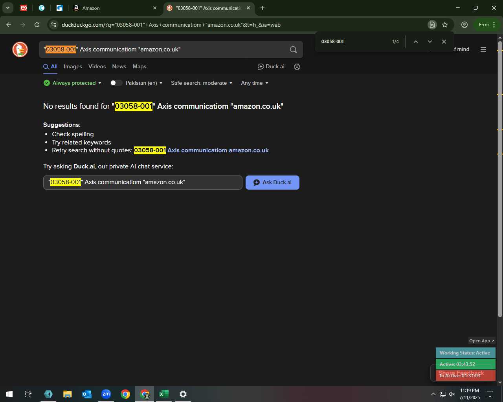The image size is (503, 402).
Task: Switch to third pinned tab
Action: click(60, 8)
